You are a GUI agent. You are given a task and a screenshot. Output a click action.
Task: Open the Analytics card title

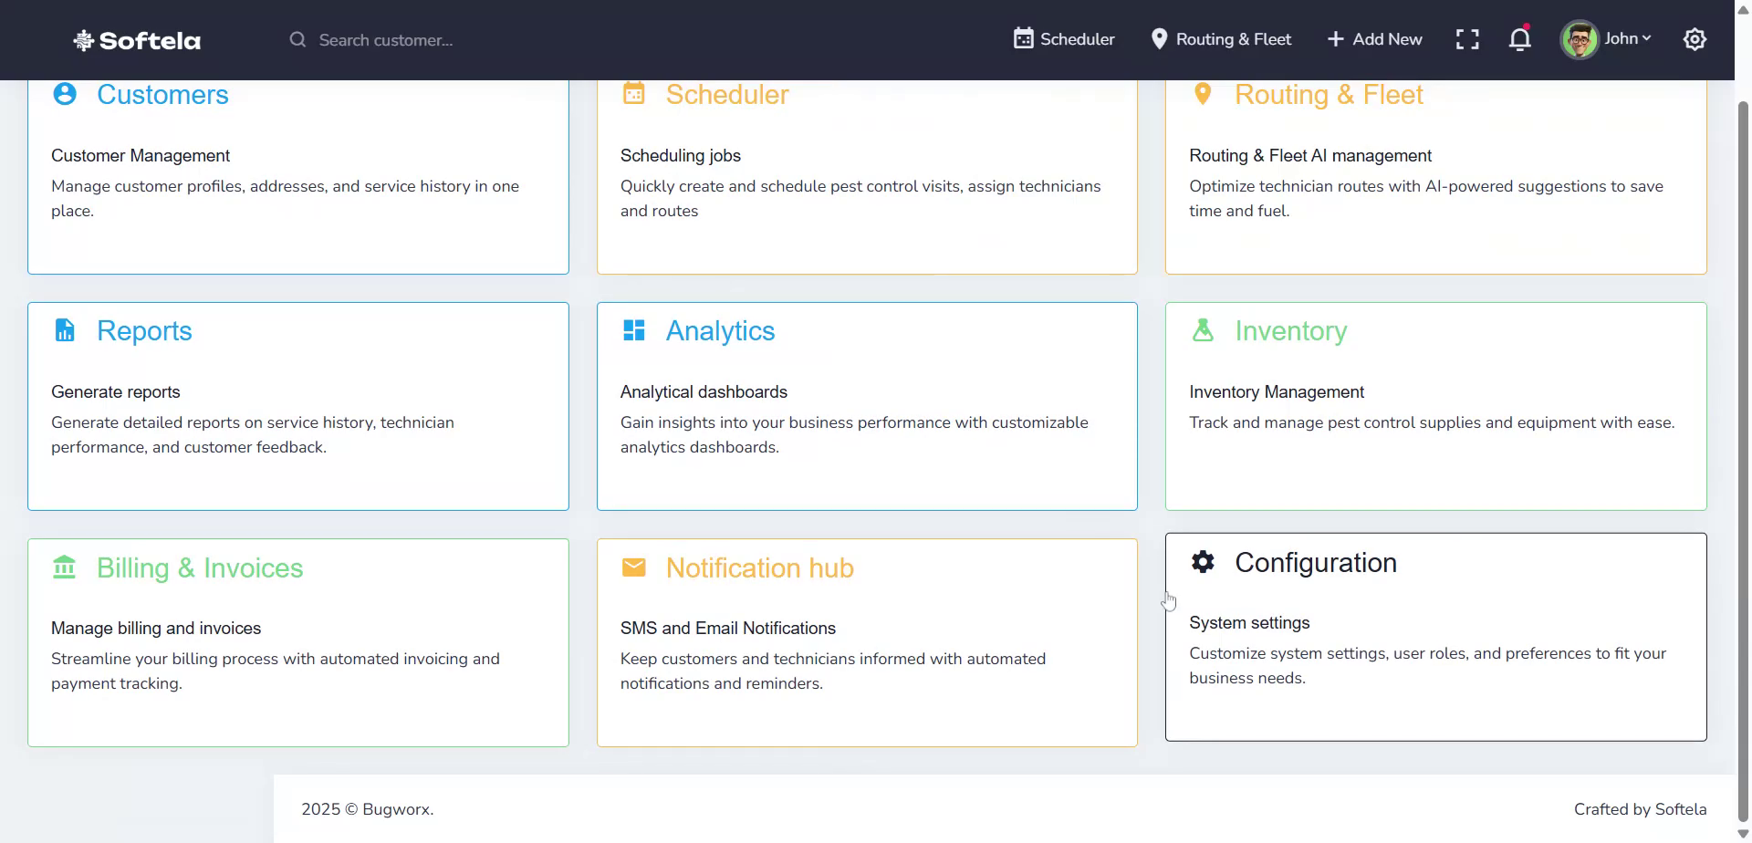[720, 331]
